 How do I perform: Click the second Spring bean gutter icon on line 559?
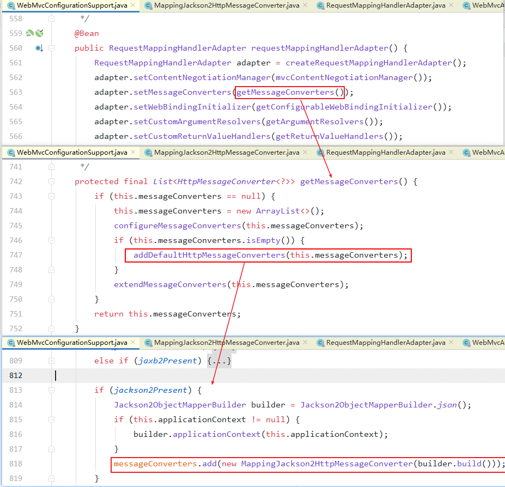[x=39, y=33]
